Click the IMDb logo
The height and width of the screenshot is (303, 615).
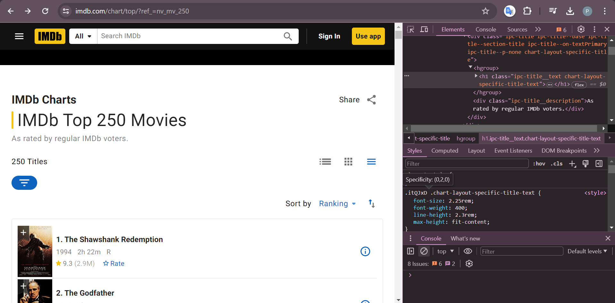point(50,36)
